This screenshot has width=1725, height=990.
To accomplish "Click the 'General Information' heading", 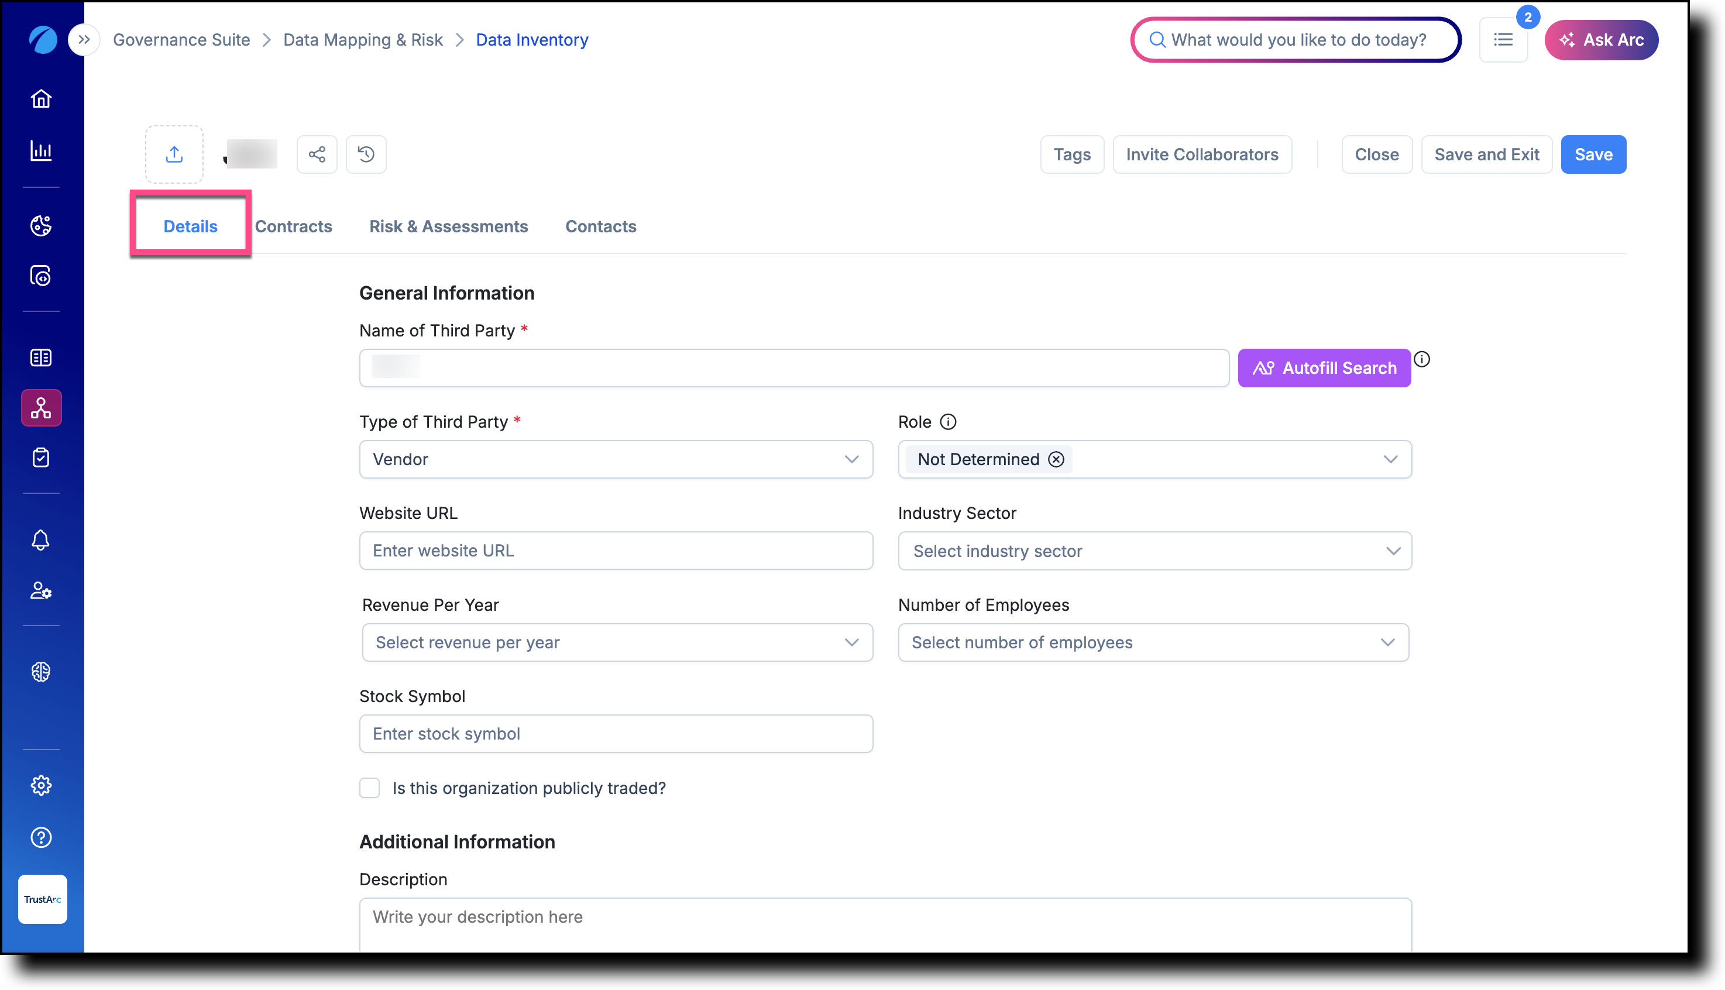I will coord(446,293).
